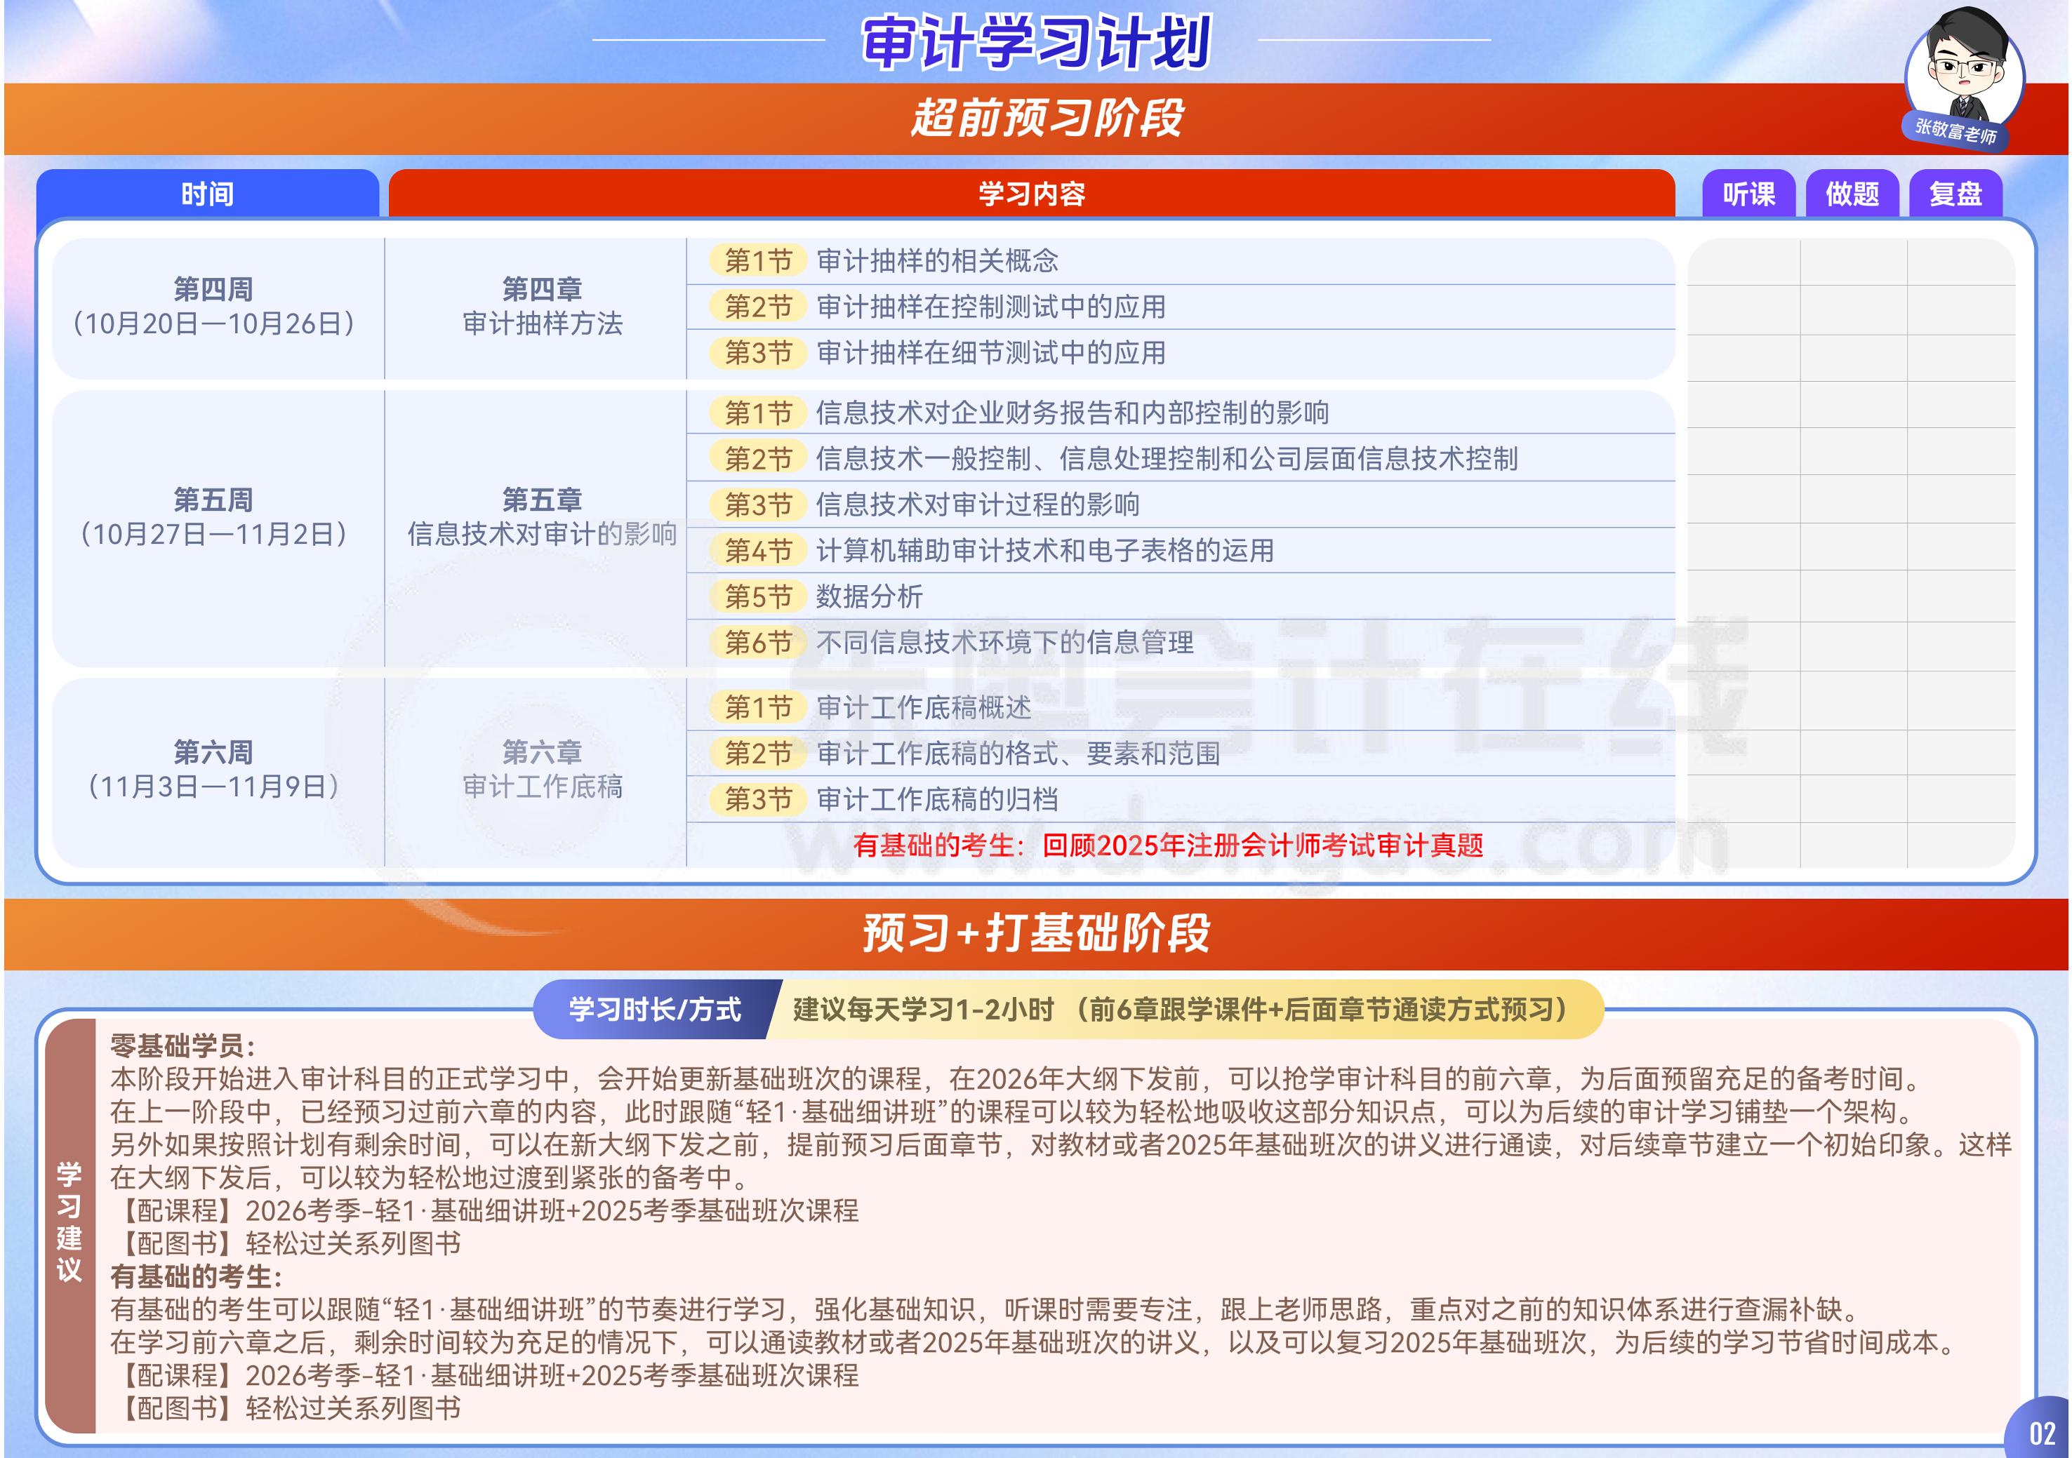Viewport: 2072px width, 1458px height.
Task: Check 听课 box for 审计抽样的相关概念
Action: pos(1744,262)
